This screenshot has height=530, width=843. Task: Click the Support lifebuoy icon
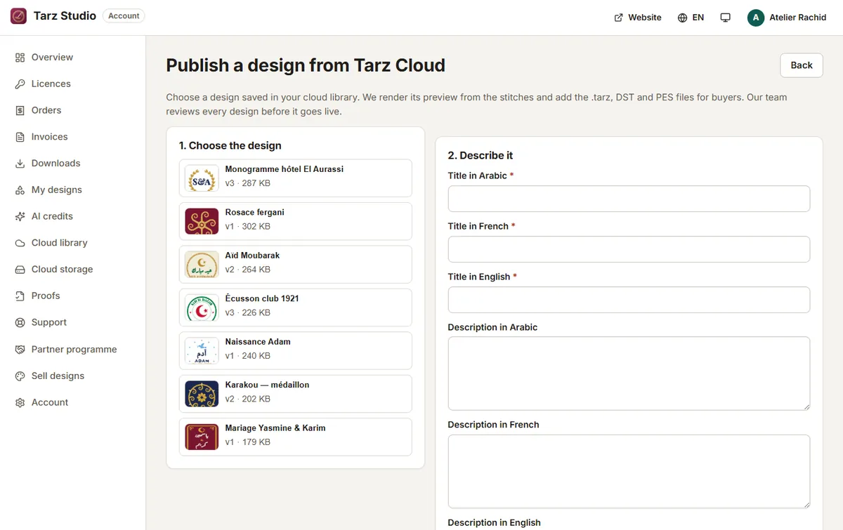pyautogui.click(x=20, y=323)
